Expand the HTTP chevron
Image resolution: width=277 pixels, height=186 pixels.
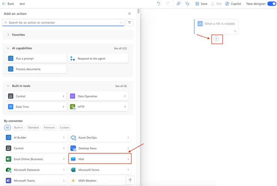[x=125, y=107]
